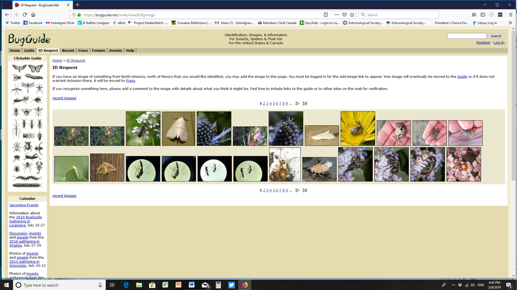Open the Donate tab
This screenshot has height=290, width=517.
tap(115, 50)
